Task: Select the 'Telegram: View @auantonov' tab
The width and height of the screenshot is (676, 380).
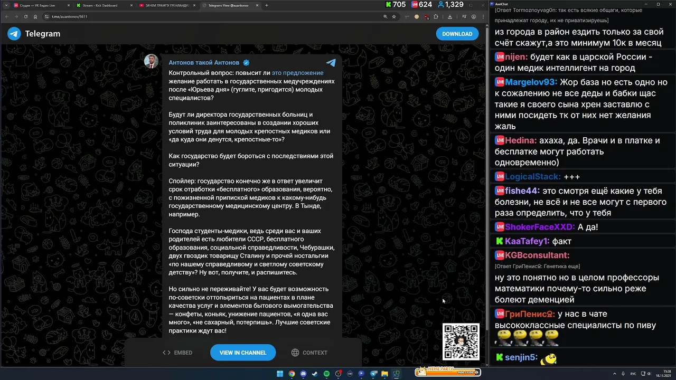Action: pyautogui.click(x=230, y=5)
